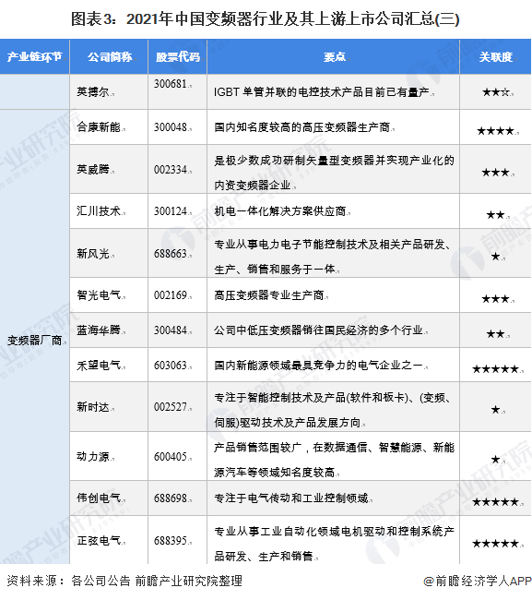The image size is (532, 600).
Task: Click the one-star rating for 新风光
Action: 496,257
